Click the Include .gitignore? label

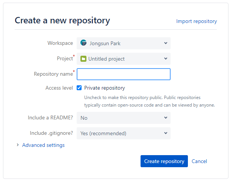coord(51,133)
